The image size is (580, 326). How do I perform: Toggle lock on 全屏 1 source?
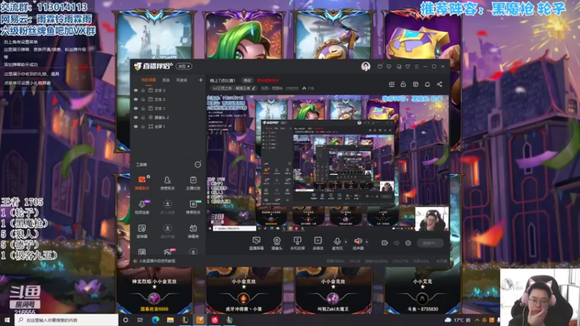point(143,126)
